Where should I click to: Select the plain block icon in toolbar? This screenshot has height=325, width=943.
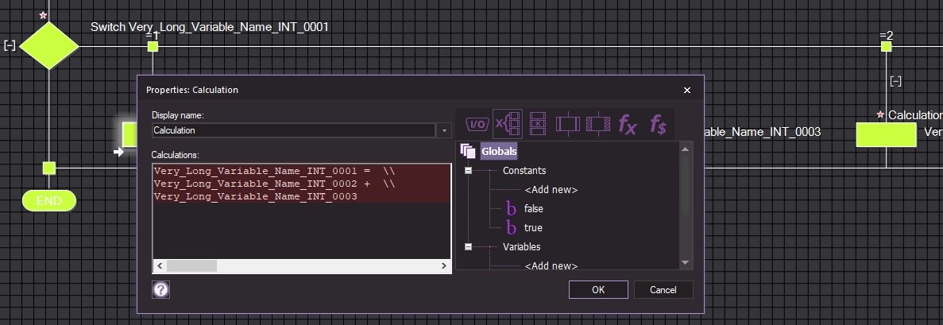point(569,124)
